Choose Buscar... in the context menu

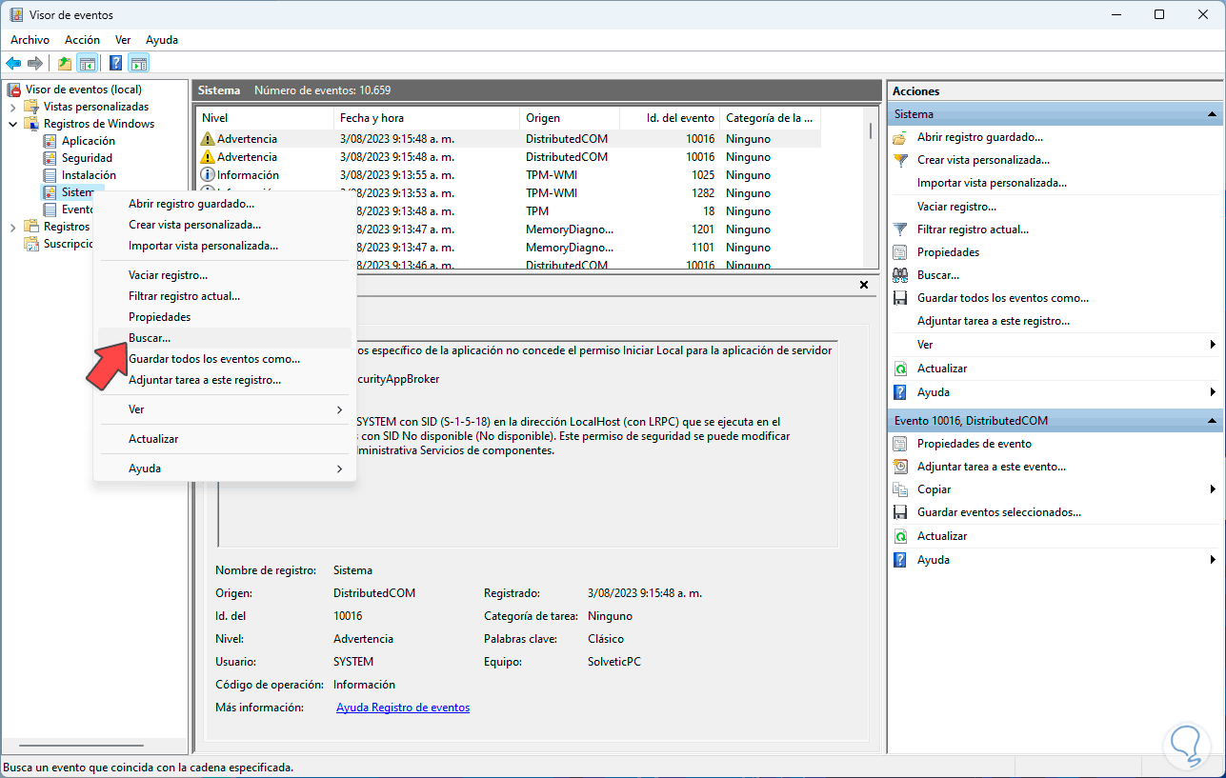225,338
